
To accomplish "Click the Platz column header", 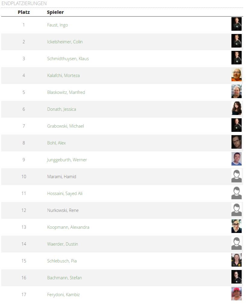I will click(x=24, y=12).
